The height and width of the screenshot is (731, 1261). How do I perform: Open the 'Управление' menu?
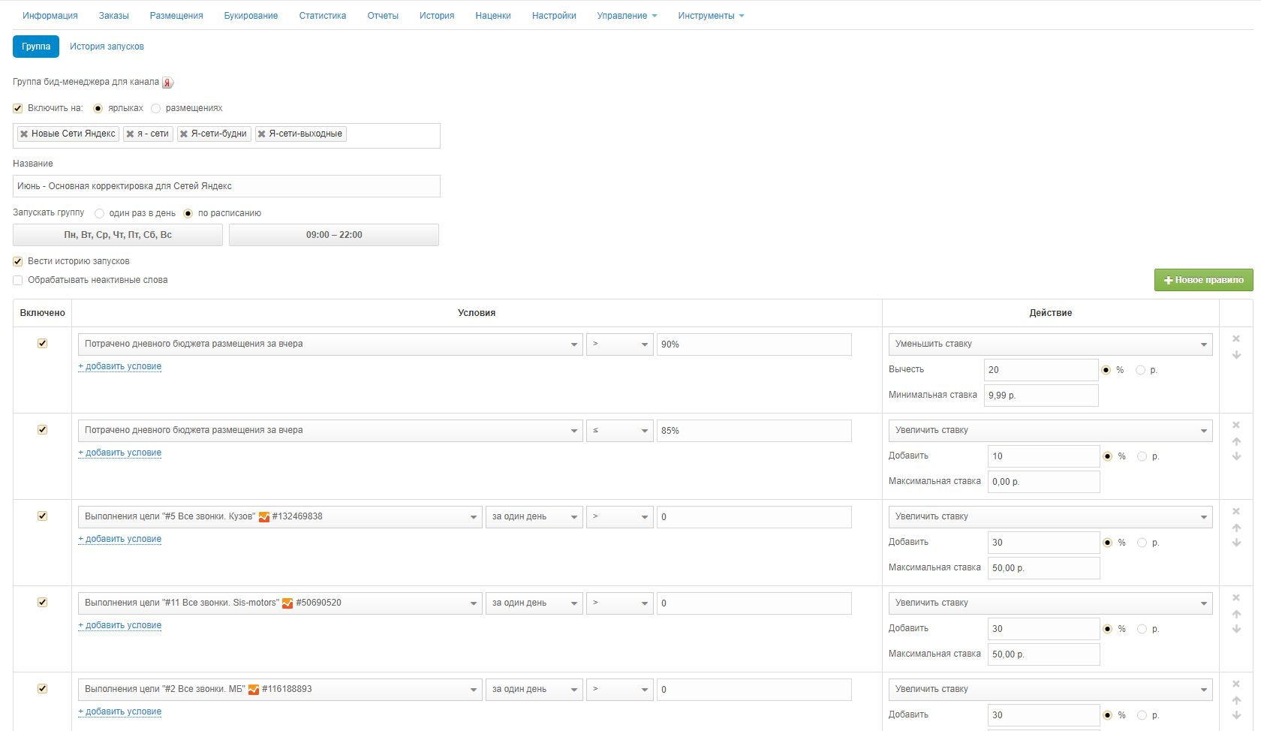(x=627, y=16)
